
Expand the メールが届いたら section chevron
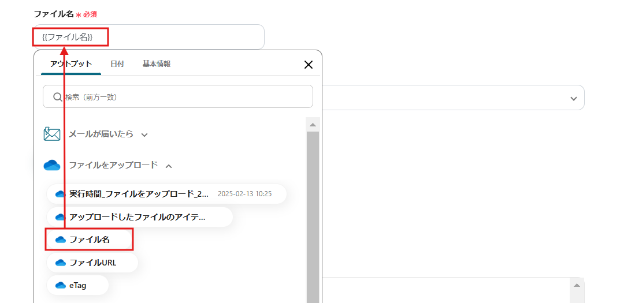point(144,135)
